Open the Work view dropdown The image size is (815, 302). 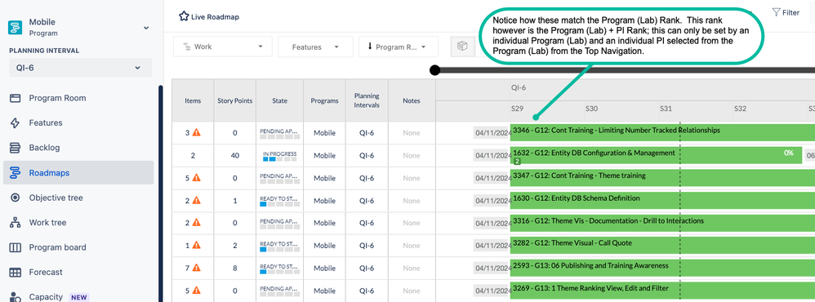coord(223,47)
